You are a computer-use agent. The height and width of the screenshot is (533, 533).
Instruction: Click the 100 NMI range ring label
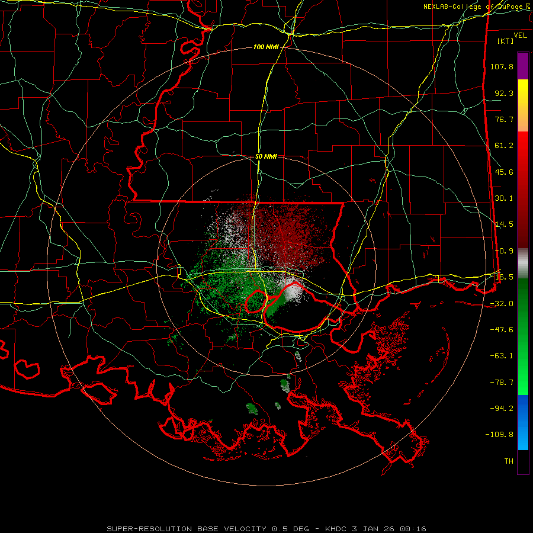pos(266,47)
